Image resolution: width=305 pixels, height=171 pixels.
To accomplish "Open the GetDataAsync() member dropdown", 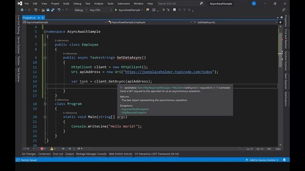I will pos(235,22).
